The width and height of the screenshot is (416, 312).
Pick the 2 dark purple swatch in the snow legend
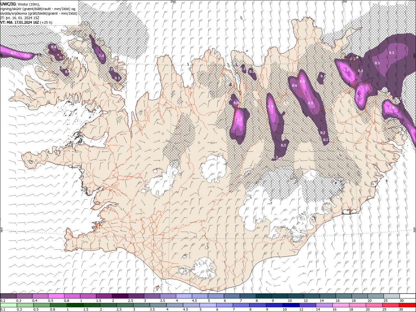coord(120,296)
